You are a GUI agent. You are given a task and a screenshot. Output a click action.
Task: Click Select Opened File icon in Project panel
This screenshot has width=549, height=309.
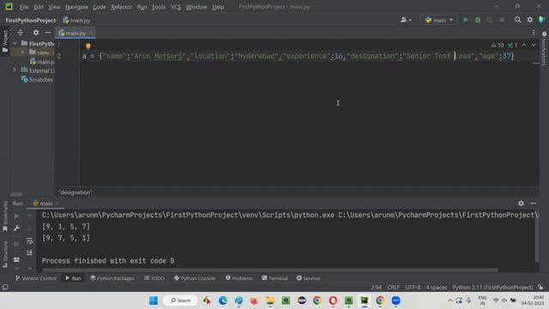click(21, 33)
